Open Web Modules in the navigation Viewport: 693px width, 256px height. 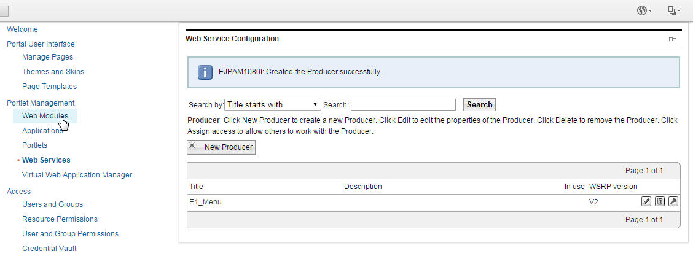(45, 116)
